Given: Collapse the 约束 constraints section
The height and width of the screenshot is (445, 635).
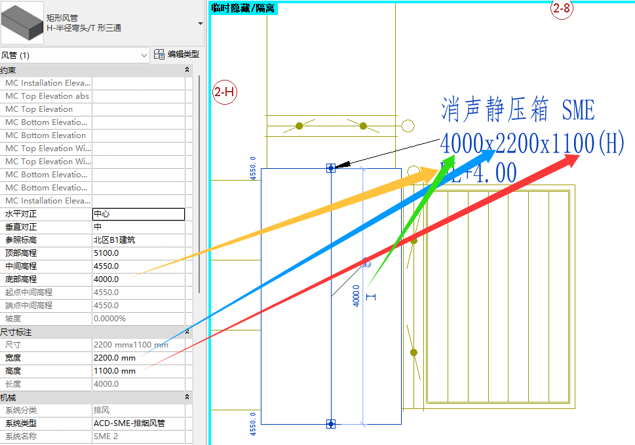Looking at the screenshot, I should tap(187, 70).
